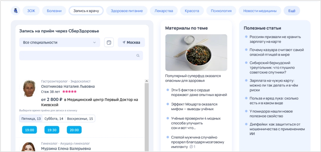Click the doctor list vertical scrollbar
This screenshot has width=321, height=152.
click(146, 114)
